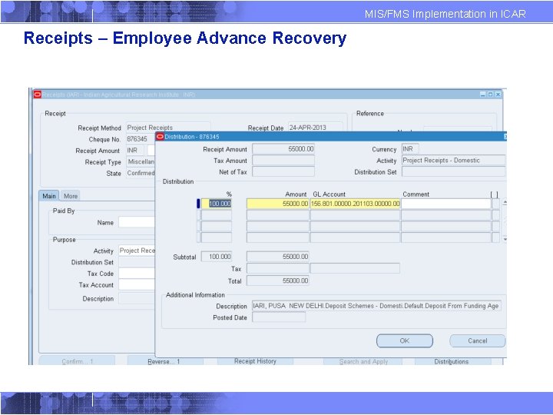Click the Amount cell showing 55000.00
Image resolution: width=553 pixels, height=415 pixels.
click(278, 204)
